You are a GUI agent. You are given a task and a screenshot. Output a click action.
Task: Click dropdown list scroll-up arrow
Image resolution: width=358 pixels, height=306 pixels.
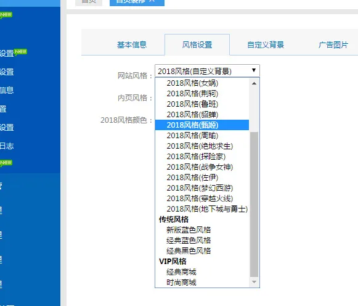click(x=254, y=83)
